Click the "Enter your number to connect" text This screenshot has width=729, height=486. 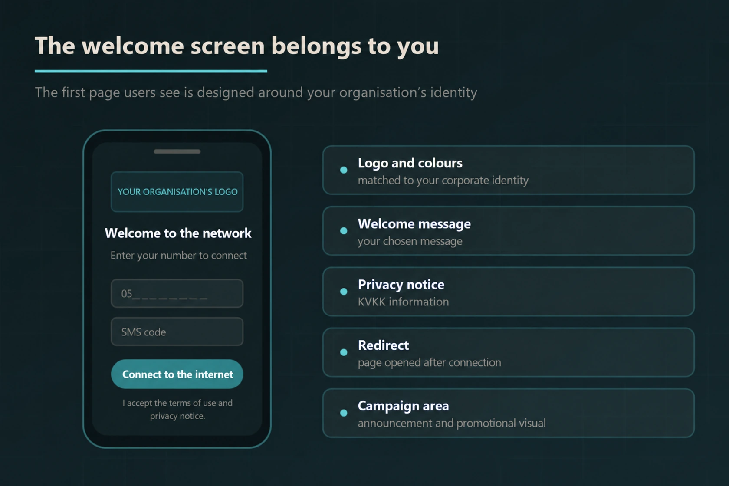(x=178, y=256)
